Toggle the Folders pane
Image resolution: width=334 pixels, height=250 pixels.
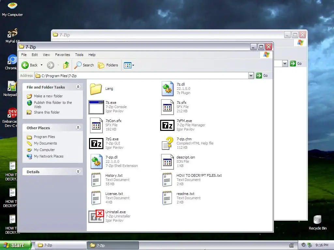tap(108, 65)
